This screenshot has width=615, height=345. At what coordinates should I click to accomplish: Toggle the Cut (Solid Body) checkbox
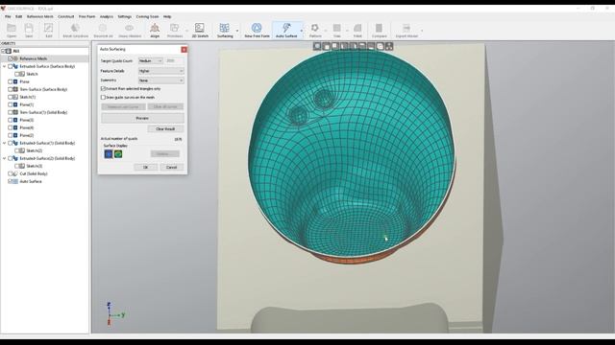tap(11, 173)
